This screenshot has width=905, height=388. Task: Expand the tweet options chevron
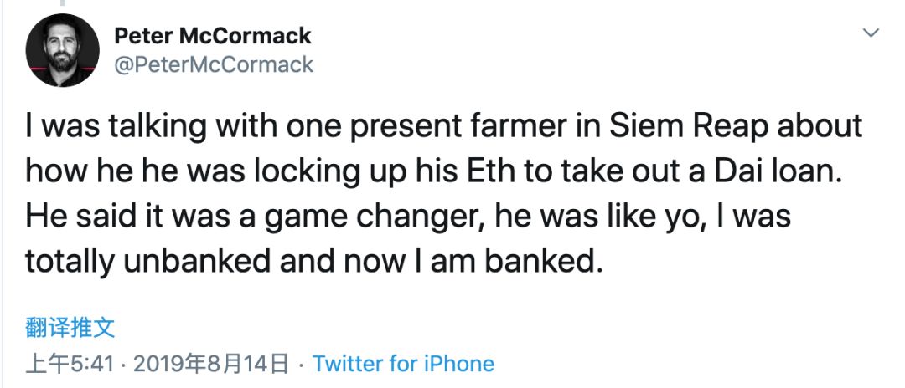(x=871, y=33)
